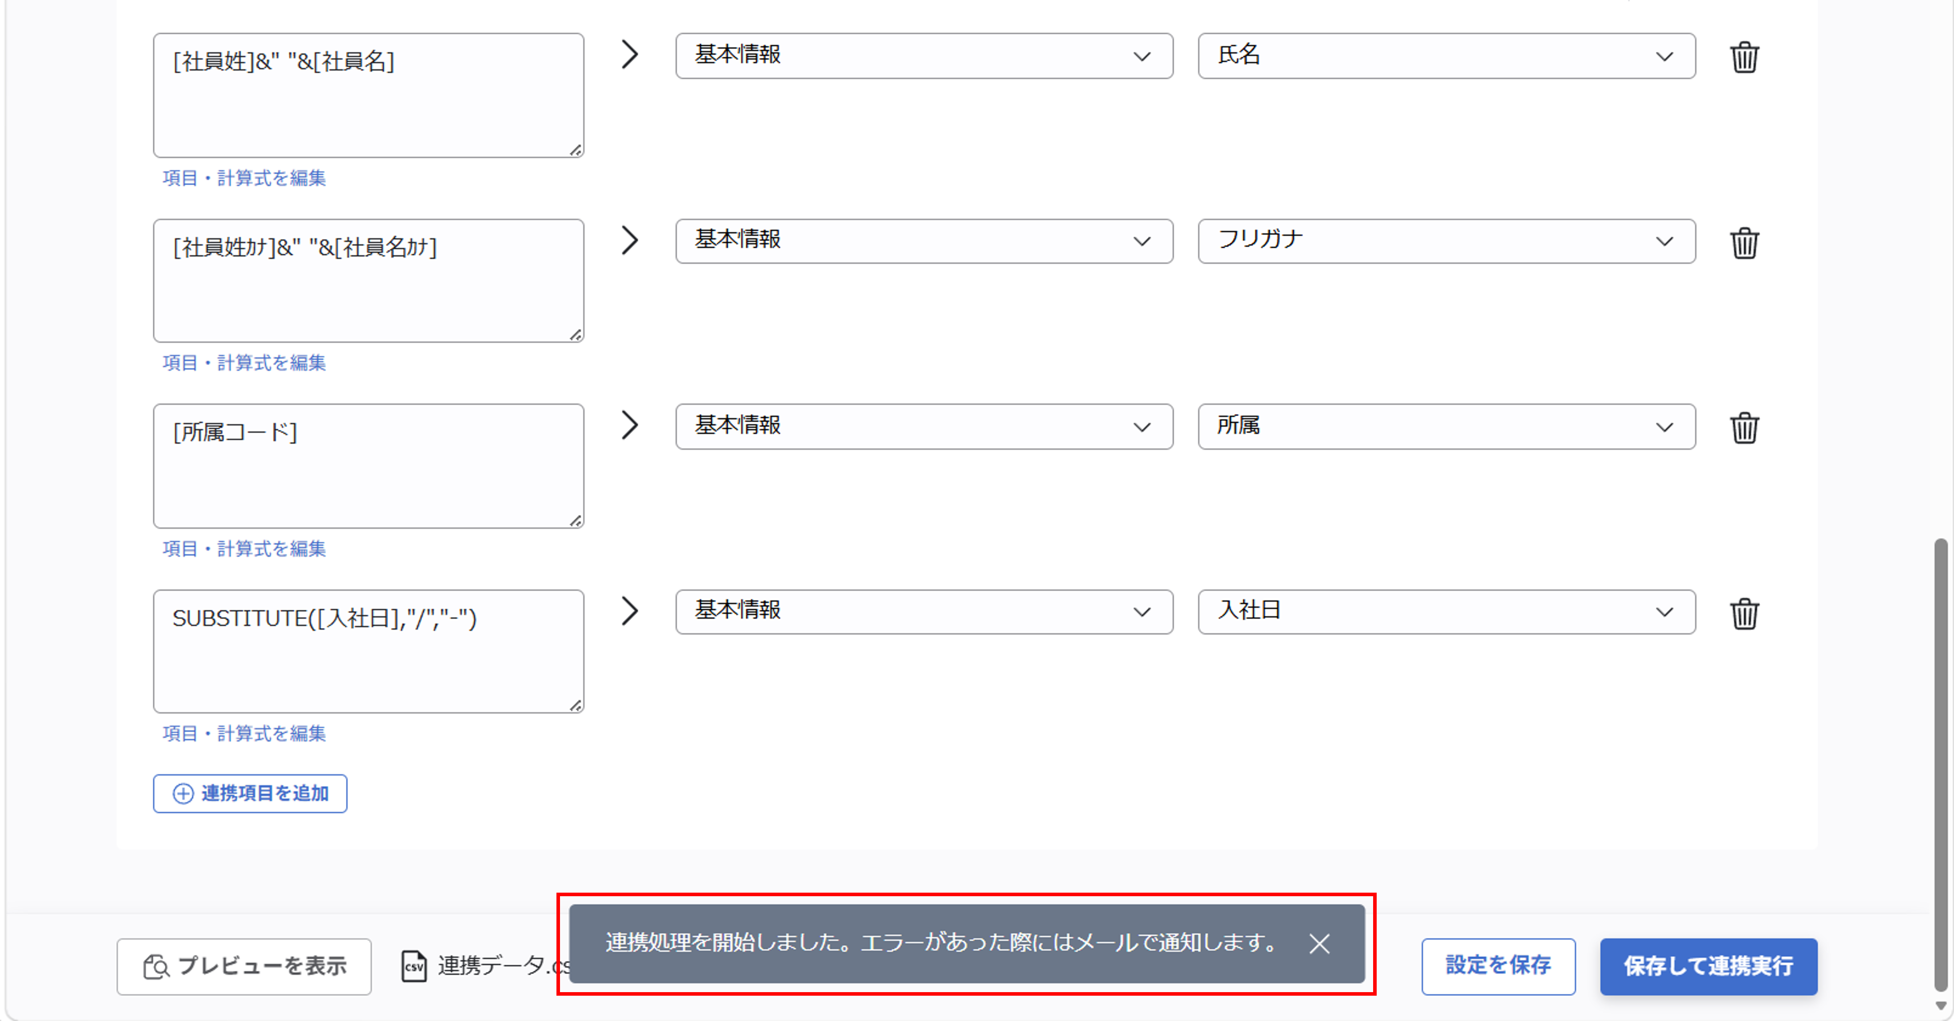The width and height of the screenshot is (1954, 1021).
Task: Focus the [社員姓]&" "&[社員名] formula field
Action: coord(369,95)
